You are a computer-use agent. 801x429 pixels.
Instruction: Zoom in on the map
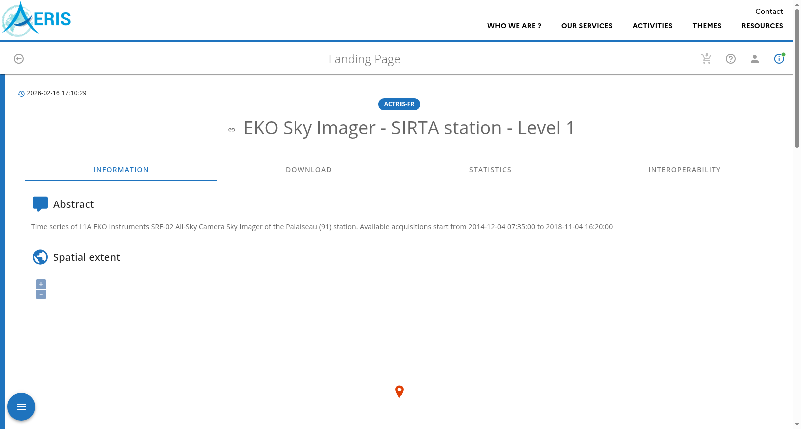click(x=41, y=284)
